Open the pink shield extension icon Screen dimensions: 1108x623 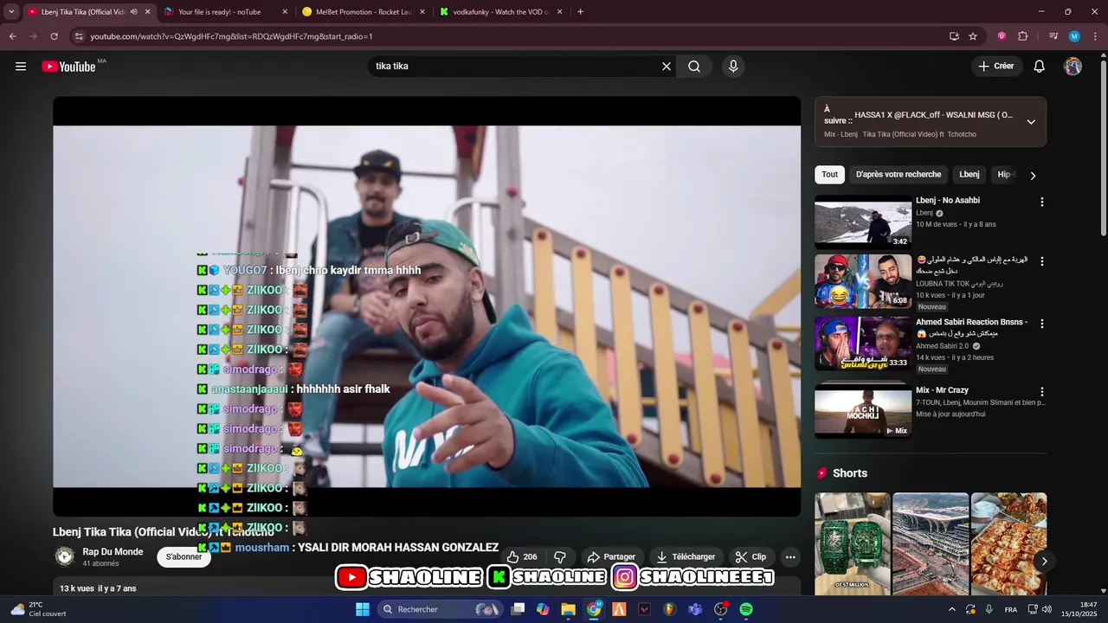coord(1002,36)
